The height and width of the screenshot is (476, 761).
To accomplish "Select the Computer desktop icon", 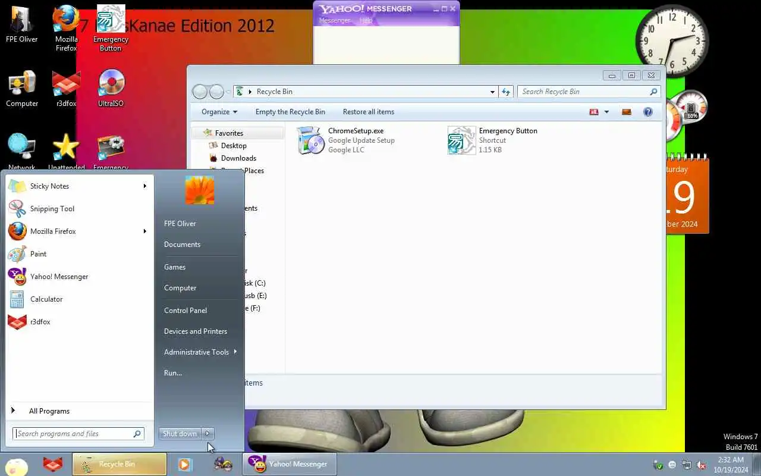I will (x=22, y=89).
